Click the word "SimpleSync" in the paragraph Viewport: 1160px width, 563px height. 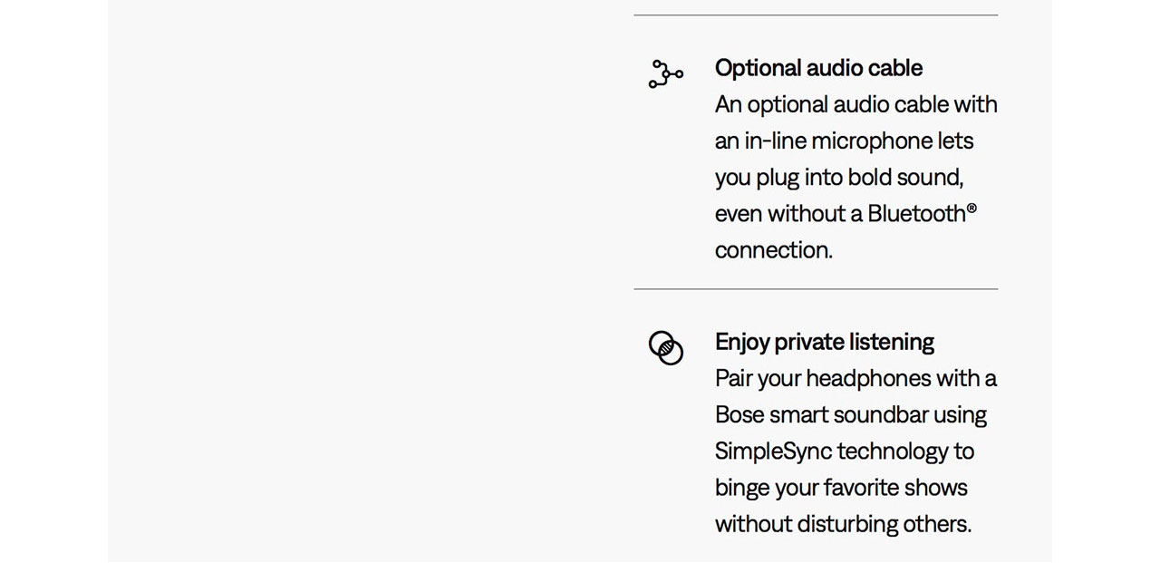[x=772, y=451]
